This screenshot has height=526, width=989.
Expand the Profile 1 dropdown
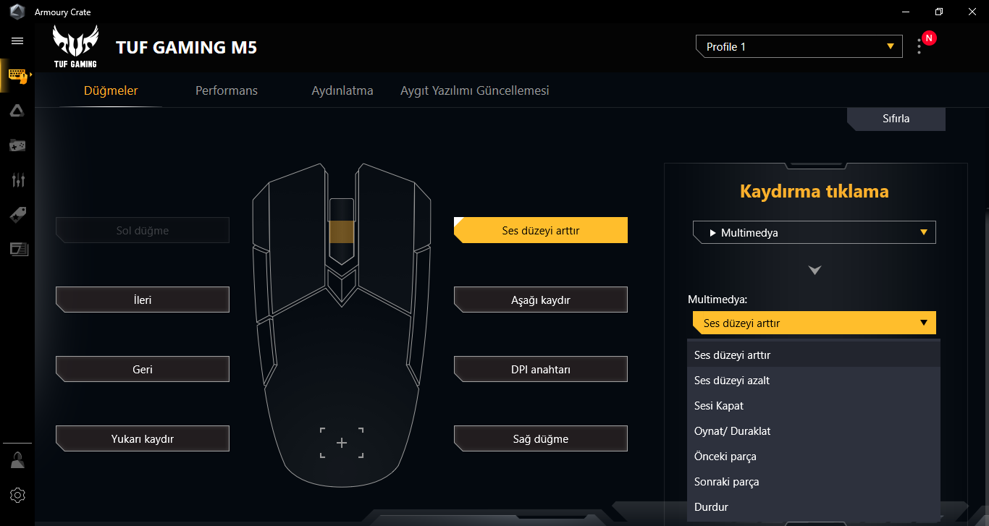799,46
